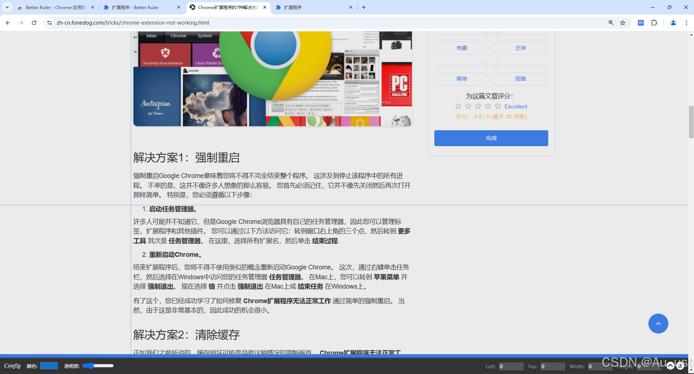Screen dimensions: 694x374
Task: Close the Chrome扩展程序的7种解决方法 tab
Action: point(265,7)
